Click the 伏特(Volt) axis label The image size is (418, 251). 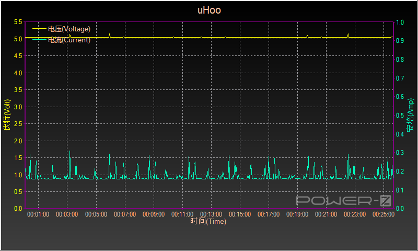(7, 115)
